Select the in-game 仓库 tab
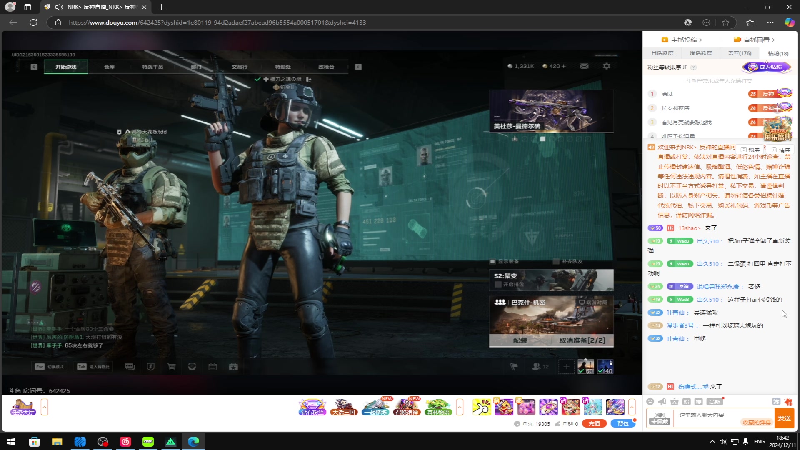 click(x=109, y=67)
